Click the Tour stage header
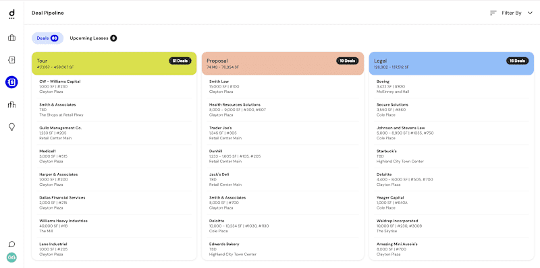The height and width of the screenshot is (268, 540). point(114,63)
